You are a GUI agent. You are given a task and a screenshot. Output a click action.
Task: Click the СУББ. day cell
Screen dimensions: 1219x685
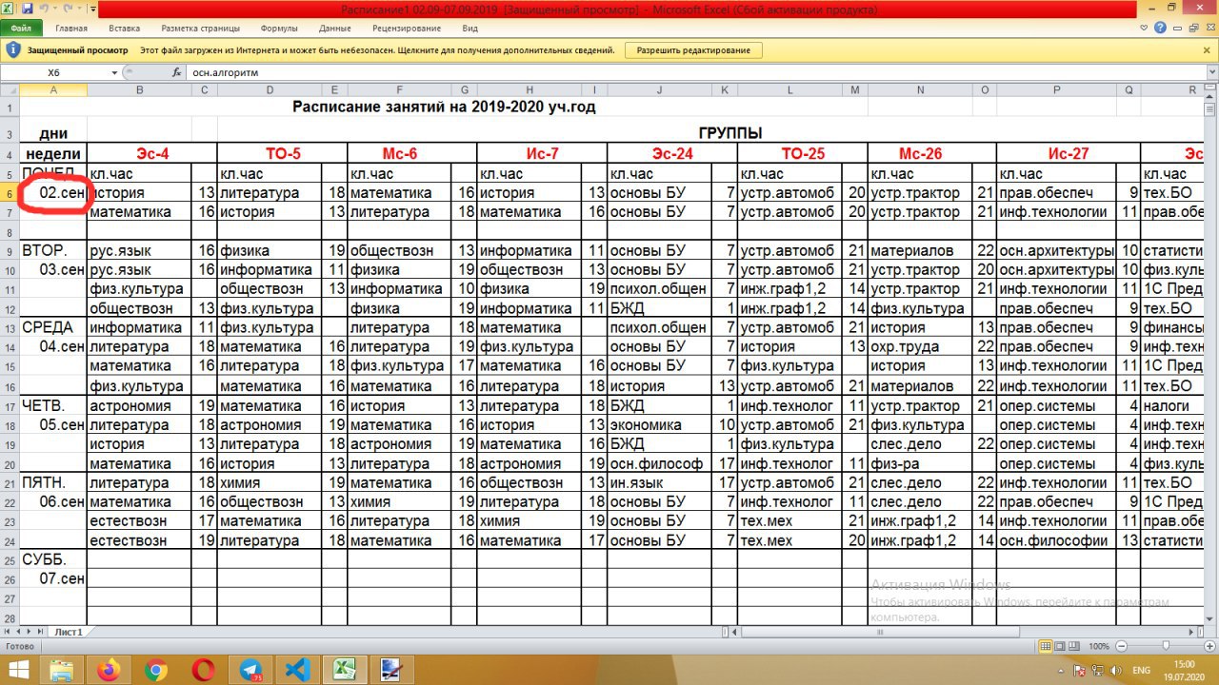click(53, 560)
